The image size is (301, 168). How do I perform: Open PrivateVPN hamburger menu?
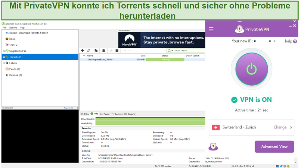click(x=211, y=29)
